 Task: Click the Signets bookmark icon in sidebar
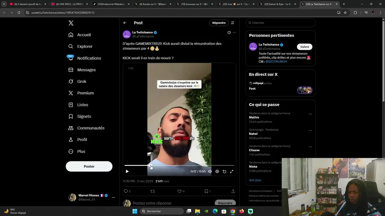pos(71,116)
